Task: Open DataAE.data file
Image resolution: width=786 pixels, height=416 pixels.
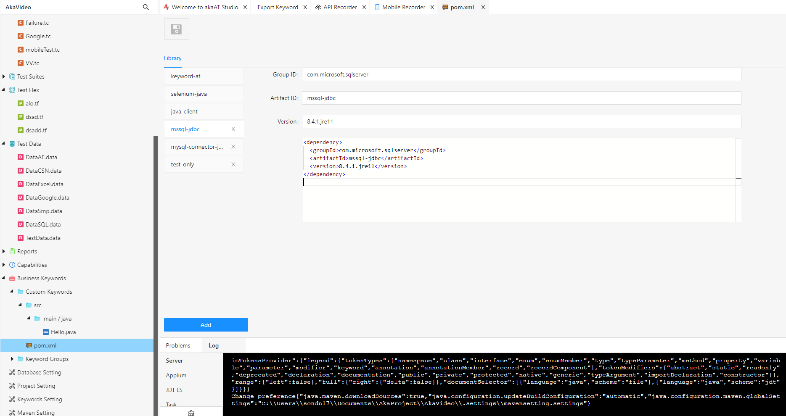Action: [x=41, y=157]
